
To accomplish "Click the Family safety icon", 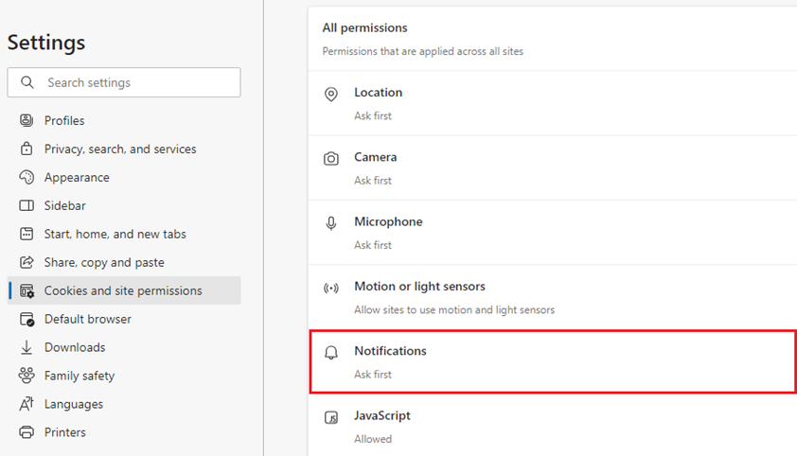I will coord(27,376).
